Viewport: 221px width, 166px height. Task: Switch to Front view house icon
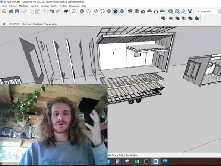point(143,11)
